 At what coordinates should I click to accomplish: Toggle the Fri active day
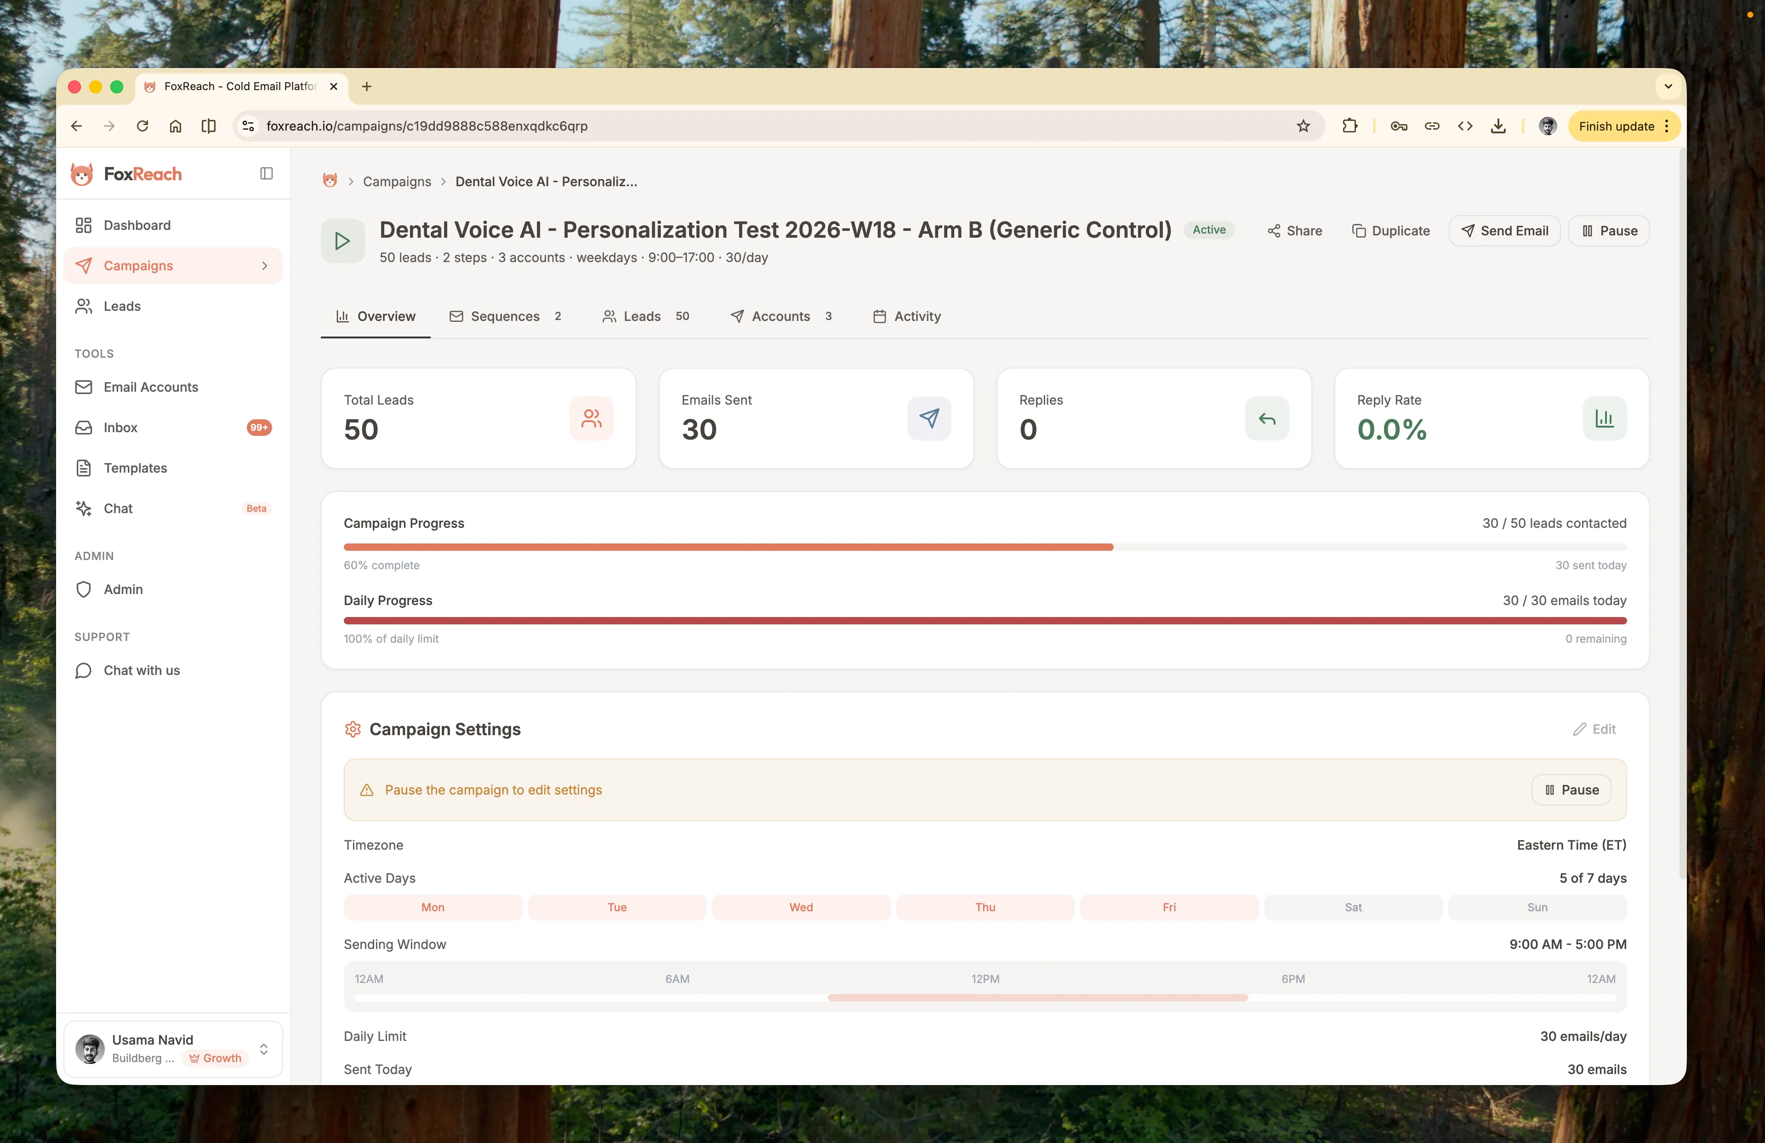tap(1169, 907)
